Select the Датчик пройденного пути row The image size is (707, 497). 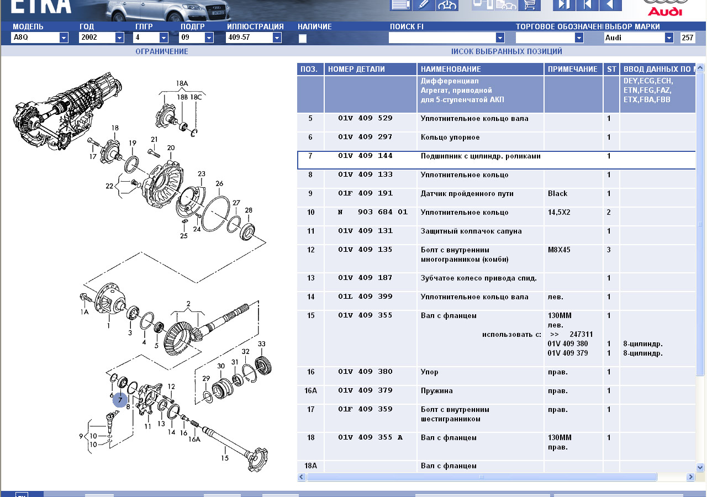467,194
